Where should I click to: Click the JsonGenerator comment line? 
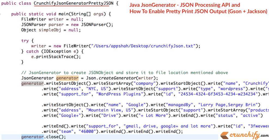click(x=125, y=73)
